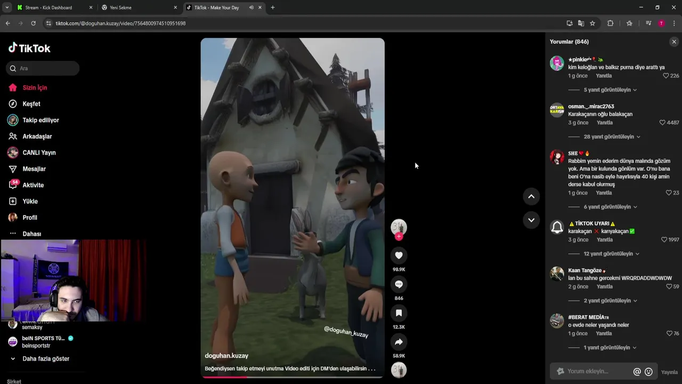Like the #BERAT MEDİA comment

[669, 334]
